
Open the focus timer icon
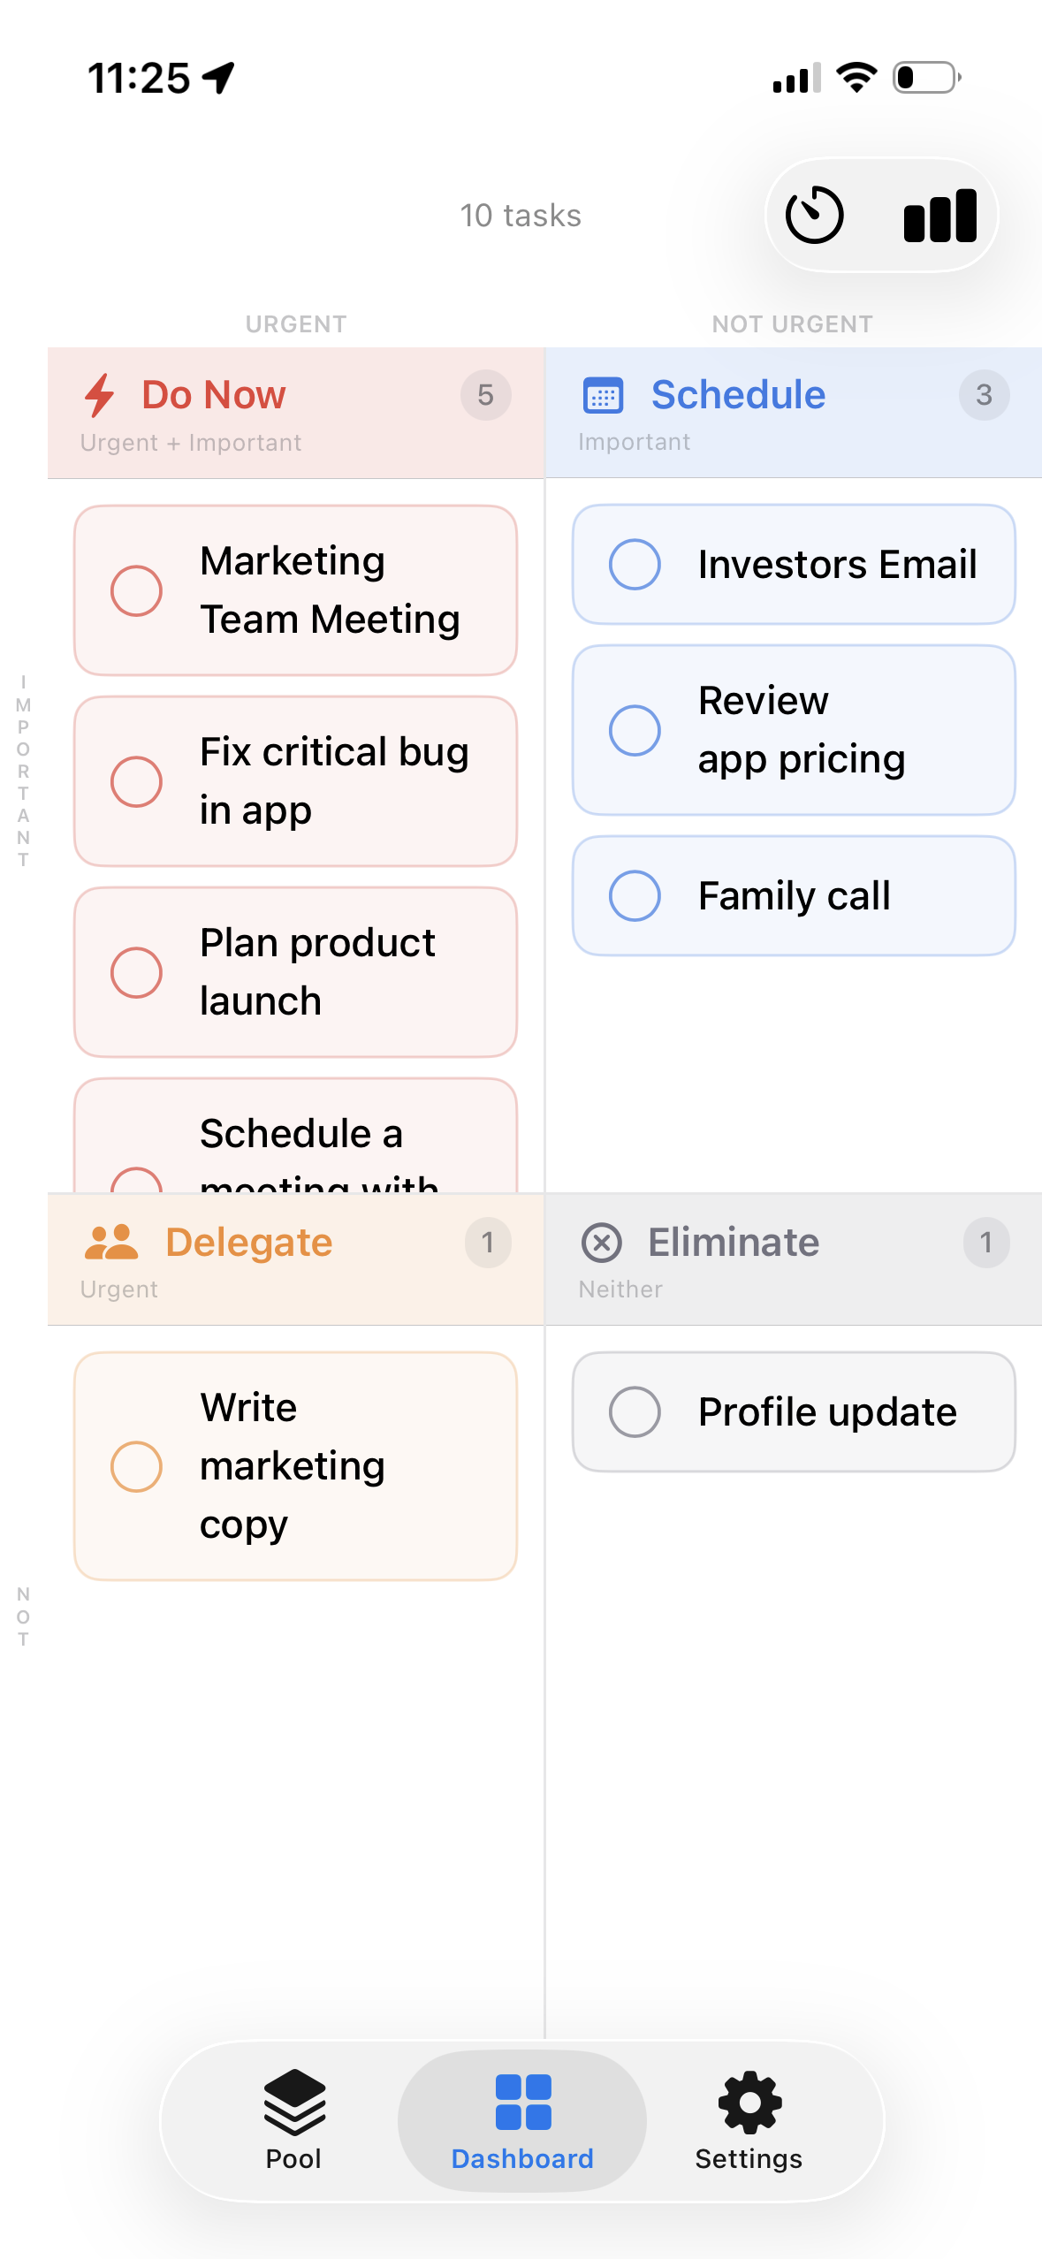pos(814,215)
